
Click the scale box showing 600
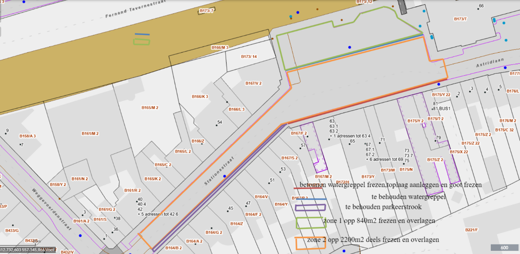[504, 248]
